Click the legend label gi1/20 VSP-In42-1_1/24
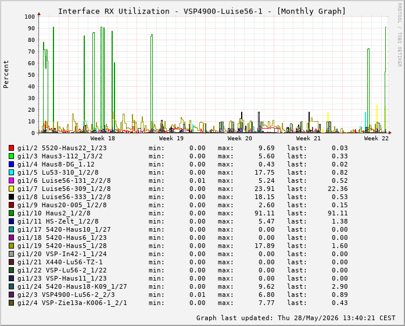This screenshot has height=326, width=405. (62, 254)
